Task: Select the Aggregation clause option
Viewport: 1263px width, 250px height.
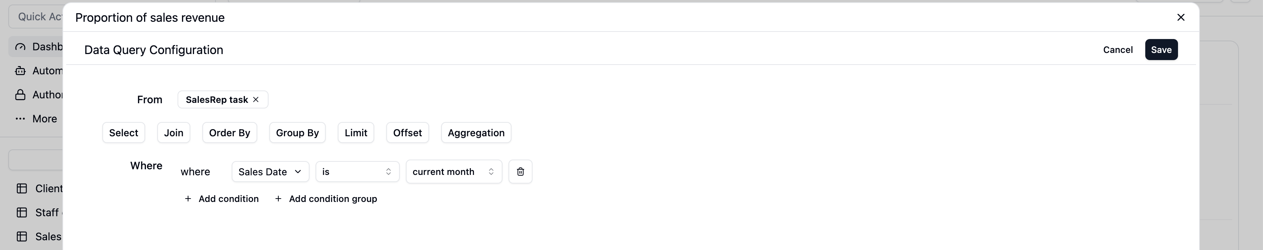Action: [476, 133]
